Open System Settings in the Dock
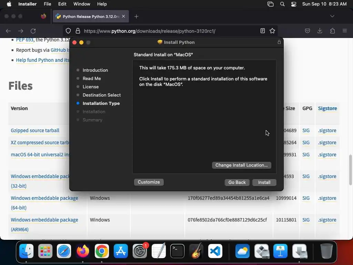 click(140, 251)
